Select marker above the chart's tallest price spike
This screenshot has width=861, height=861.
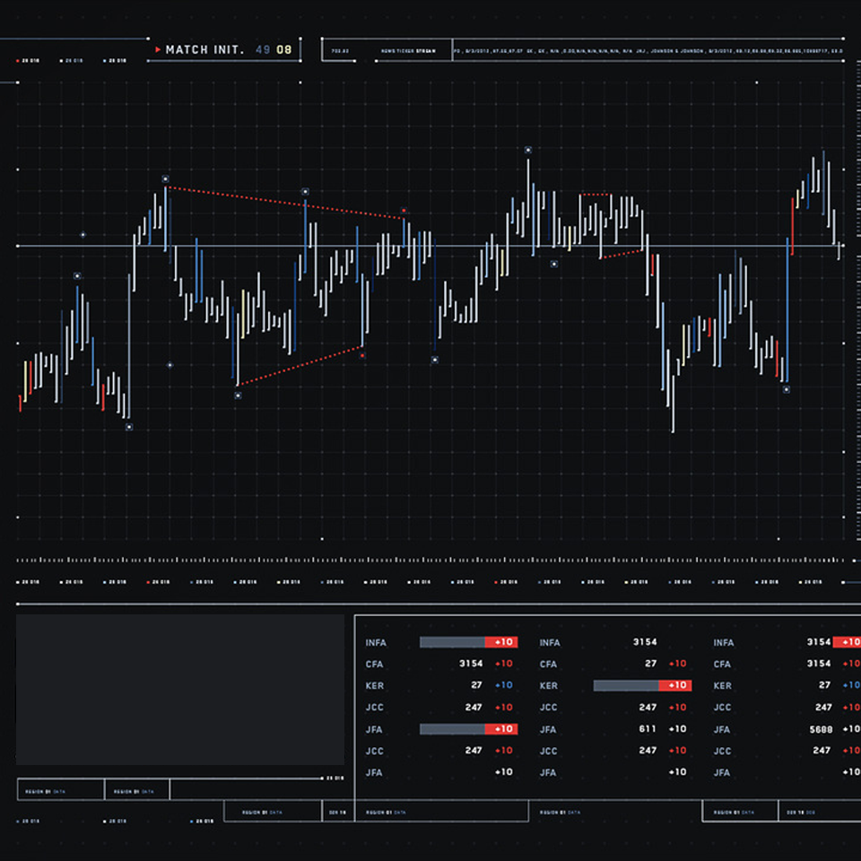tap(527, 150)
